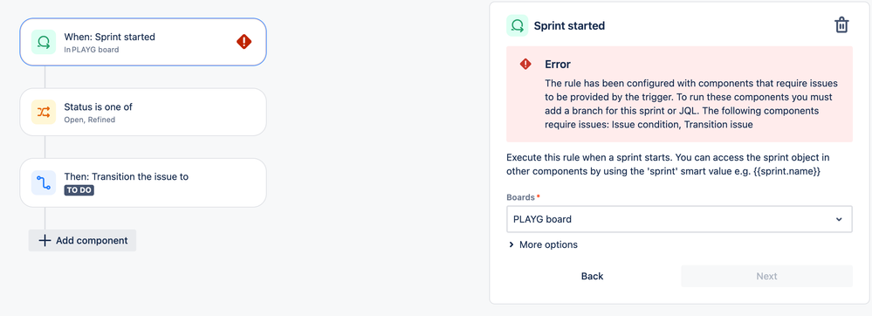
Task: Click the chevron arrow in Boards field
Action: 839,219
